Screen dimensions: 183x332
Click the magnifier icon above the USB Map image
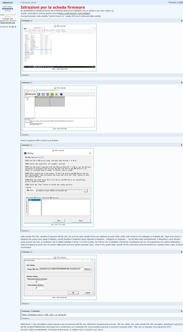tap(53, 150)
